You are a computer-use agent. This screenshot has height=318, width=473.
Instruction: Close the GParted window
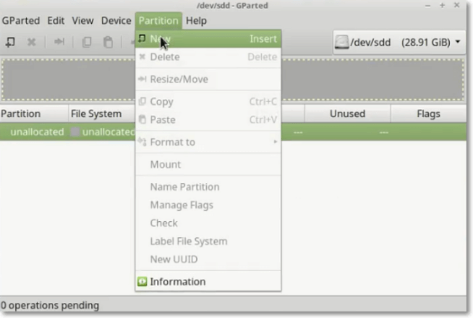tap(456, 5)
